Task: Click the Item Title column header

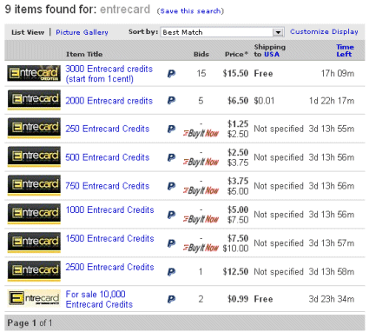Action: pos(84,54)
